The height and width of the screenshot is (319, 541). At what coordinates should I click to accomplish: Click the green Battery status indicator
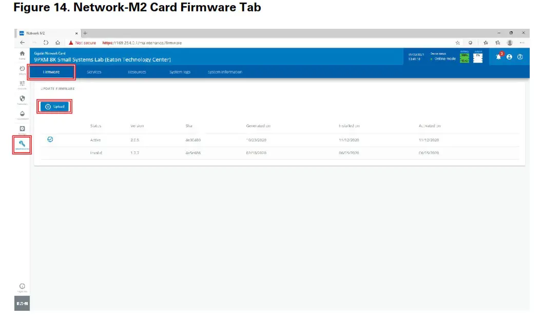[465, 57]
